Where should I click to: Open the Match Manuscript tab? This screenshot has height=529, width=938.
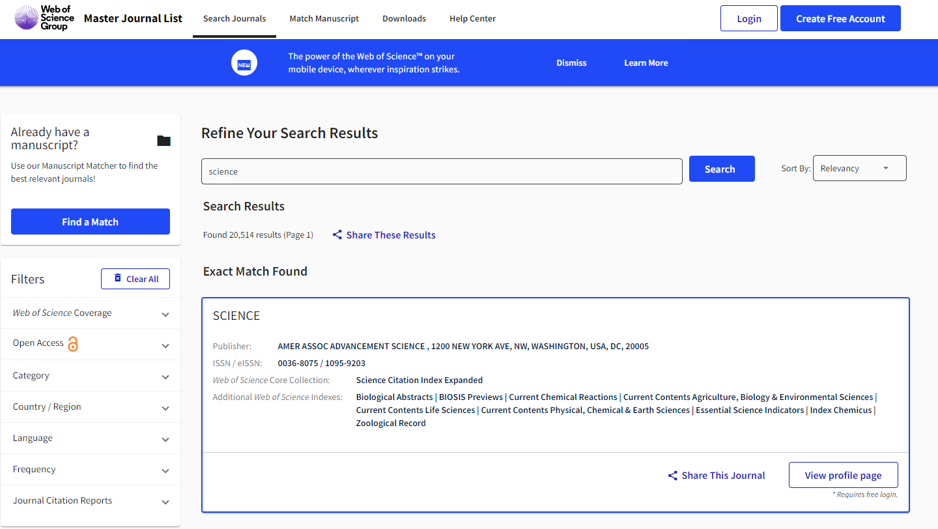coord(324,19)
